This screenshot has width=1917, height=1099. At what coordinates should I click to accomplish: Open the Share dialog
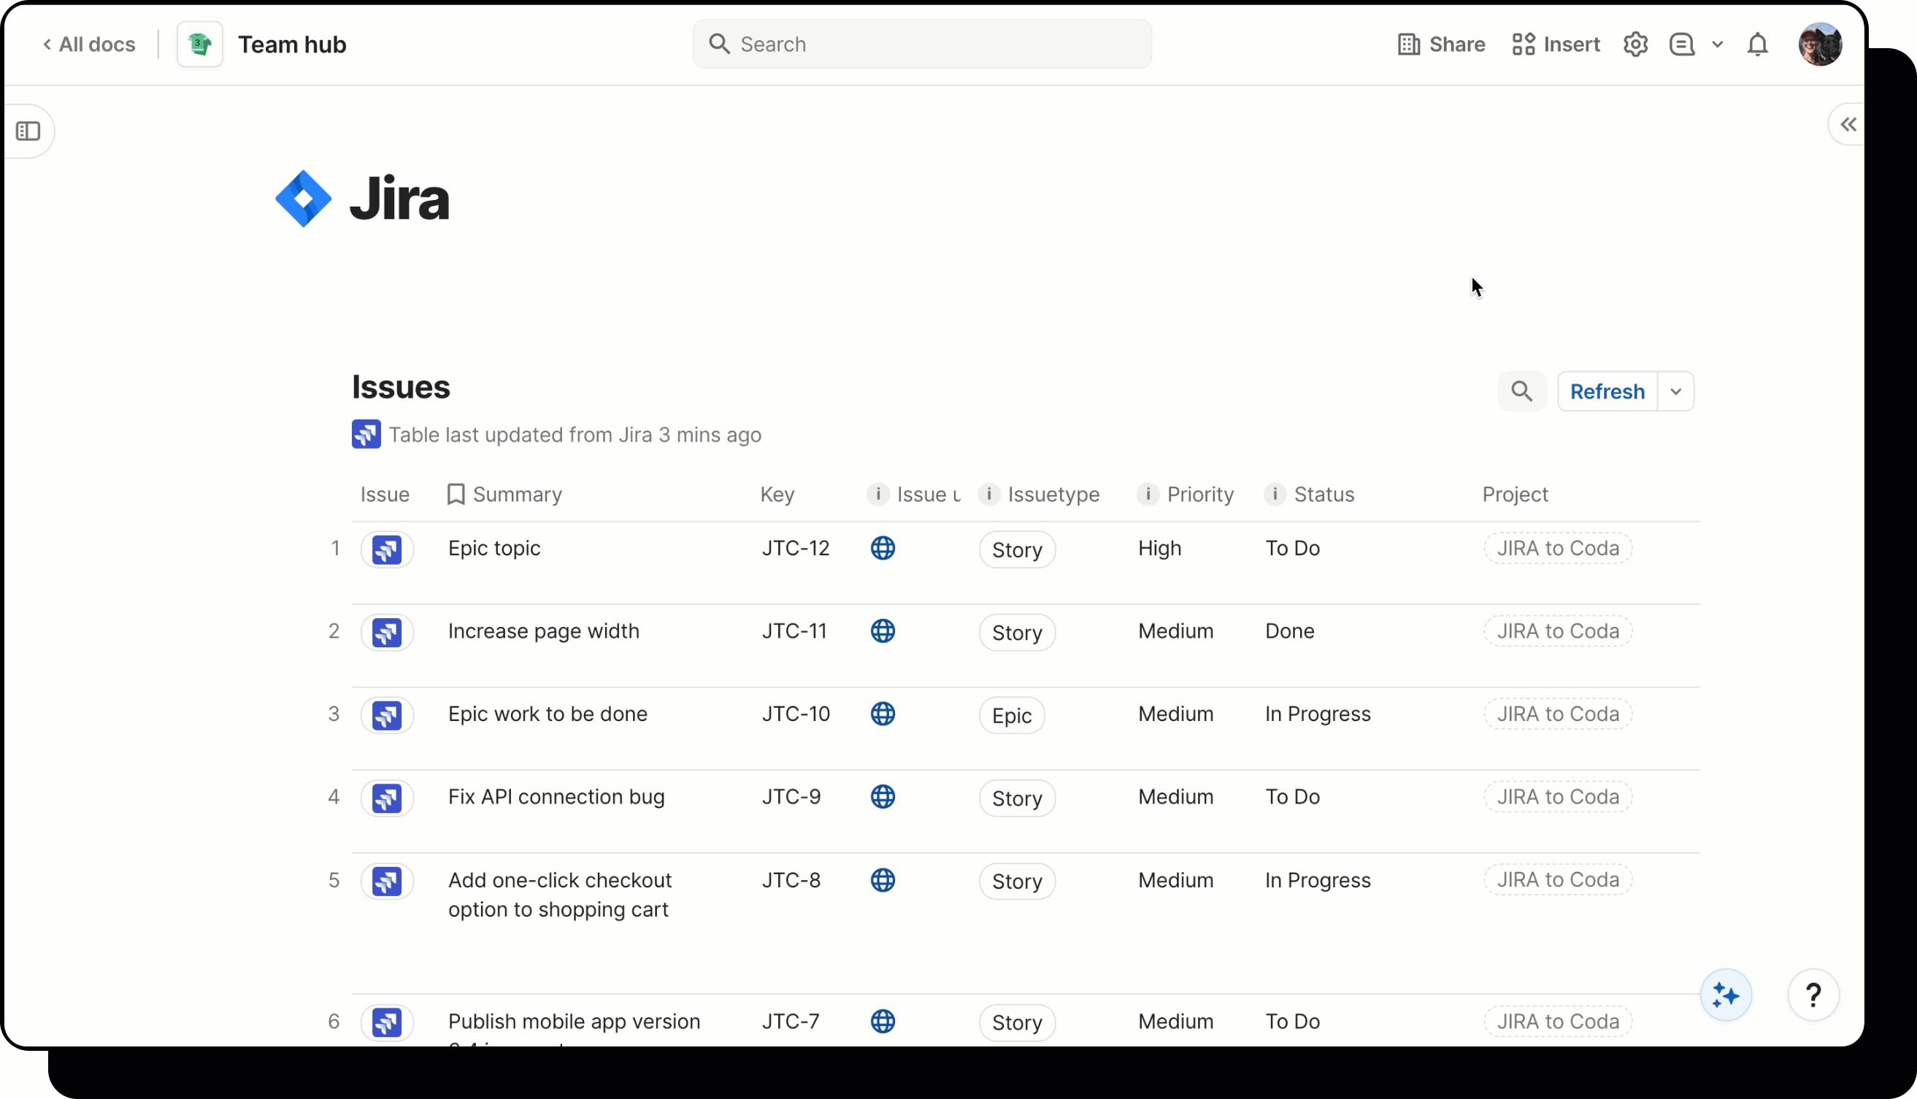pos(1440,45)
